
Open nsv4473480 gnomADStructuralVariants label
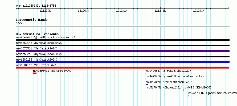[174, 76]
